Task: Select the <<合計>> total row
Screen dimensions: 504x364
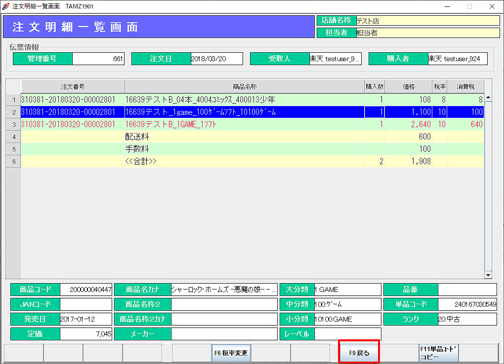Action: click(x=244, y=161)
